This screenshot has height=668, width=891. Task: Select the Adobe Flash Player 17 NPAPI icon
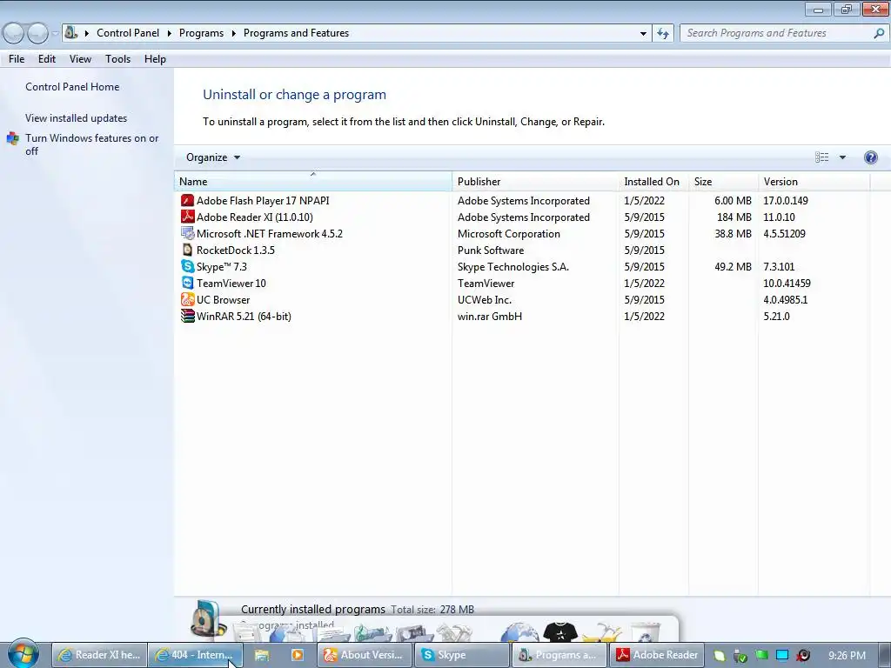point(188,201)
